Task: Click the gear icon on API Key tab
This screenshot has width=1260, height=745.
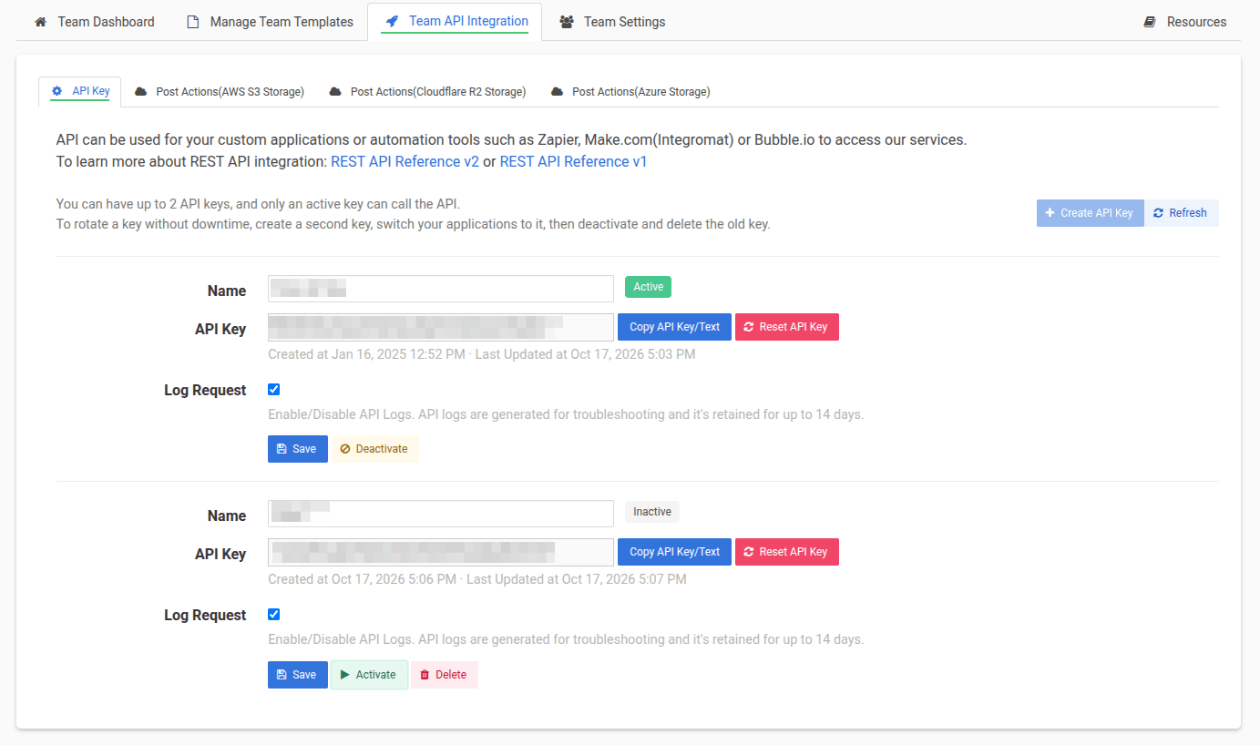Action: pos(56,91)
